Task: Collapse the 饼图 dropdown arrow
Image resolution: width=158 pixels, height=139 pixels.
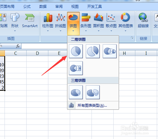Action: click(73, 31)
